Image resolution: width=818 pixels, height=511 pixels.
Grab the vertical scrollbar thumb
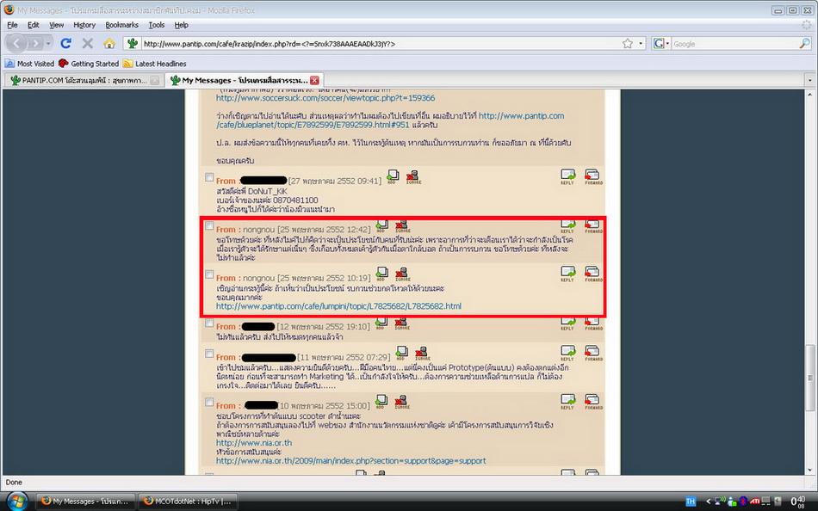tap(809, 377)
